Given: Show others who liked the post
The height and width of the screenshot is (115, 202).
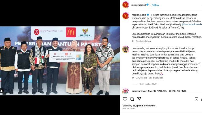Looking at the screenshot, I should pyautogui.click(x=152, y=106).
